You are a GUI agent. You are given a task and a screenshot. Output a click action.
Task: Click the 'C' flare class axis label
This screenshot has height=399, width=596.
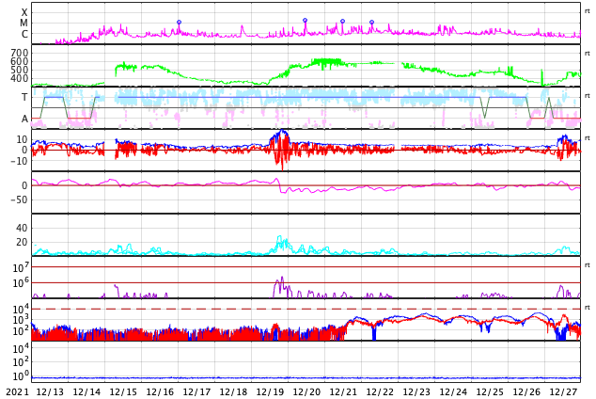click(24, 34)
